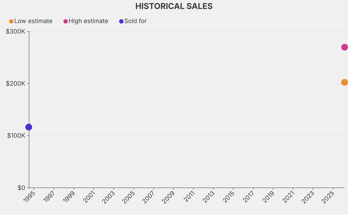Viewport: 348px width, 215px height.
Task: Click the orange Low estimate data point
Action: point(344,82)
